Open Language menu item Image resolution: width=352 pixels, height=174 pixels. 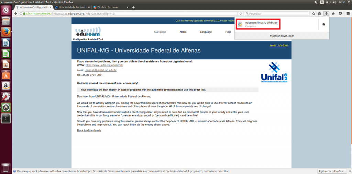click(x=206, y=32)
